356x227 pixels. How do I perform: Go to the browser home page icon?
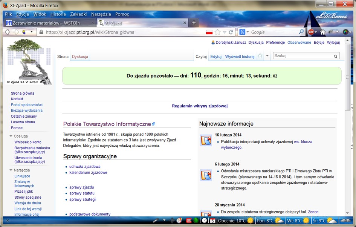322,32
